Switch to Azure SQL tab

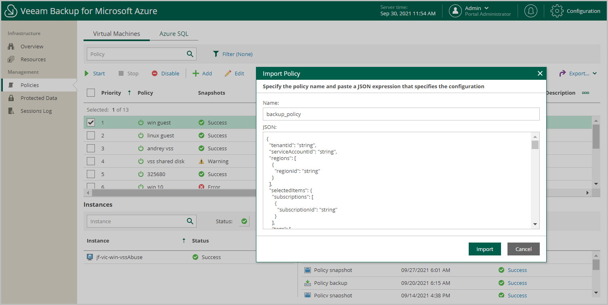(x=174, y=34)
